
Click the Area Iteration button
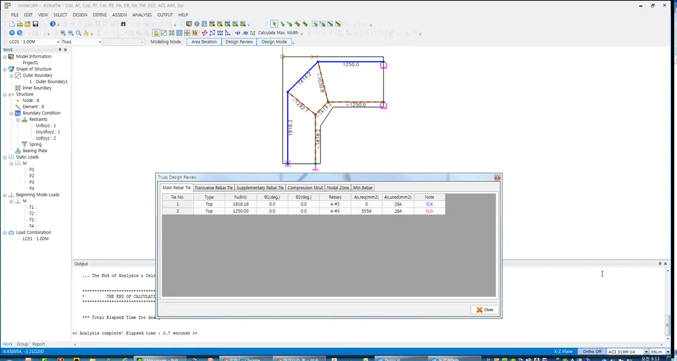tap(204, 42)
